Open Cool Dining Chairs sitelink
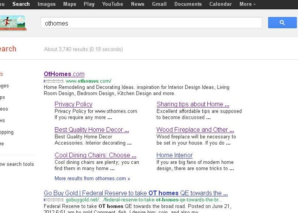 point(95,155)
